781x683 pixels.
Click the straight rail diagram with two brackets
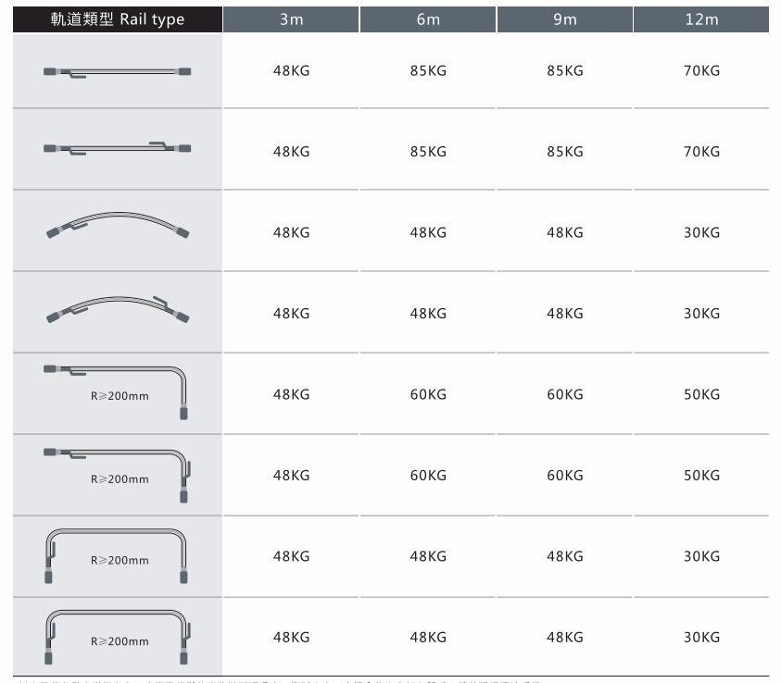pyautogui.click(x=117, y=147)
